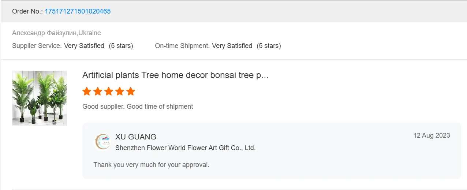Click the "Order No.:" label
This screenshot has height=190, width=467.
click(27, 11)
